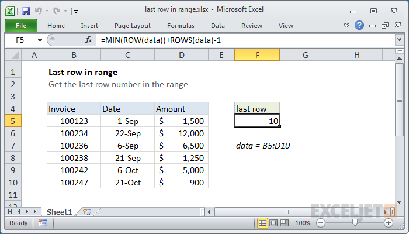Switch to Normal view button

coord(262,223)
